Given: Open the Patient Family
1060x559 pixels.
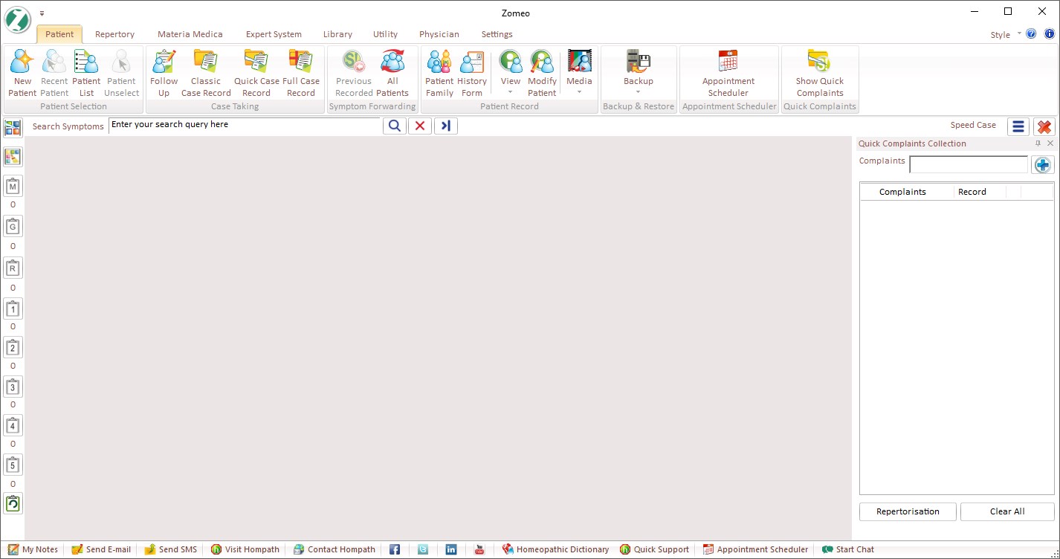Looking at the screenshot, I should (439, 73).
